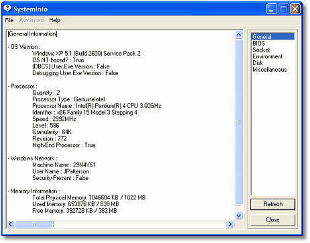The height and width of the screenshot is (243, 310).
Task: Click the 'Used Memory: 653876 KB' line
Action: point(76,204)
